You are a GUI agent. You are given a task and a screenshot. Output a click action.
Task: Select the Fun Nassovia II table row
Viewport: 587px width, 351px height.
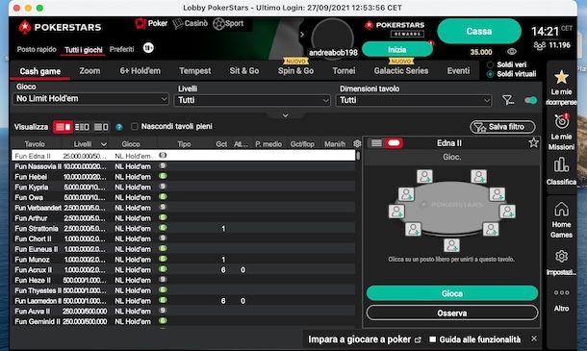[184, 166]
